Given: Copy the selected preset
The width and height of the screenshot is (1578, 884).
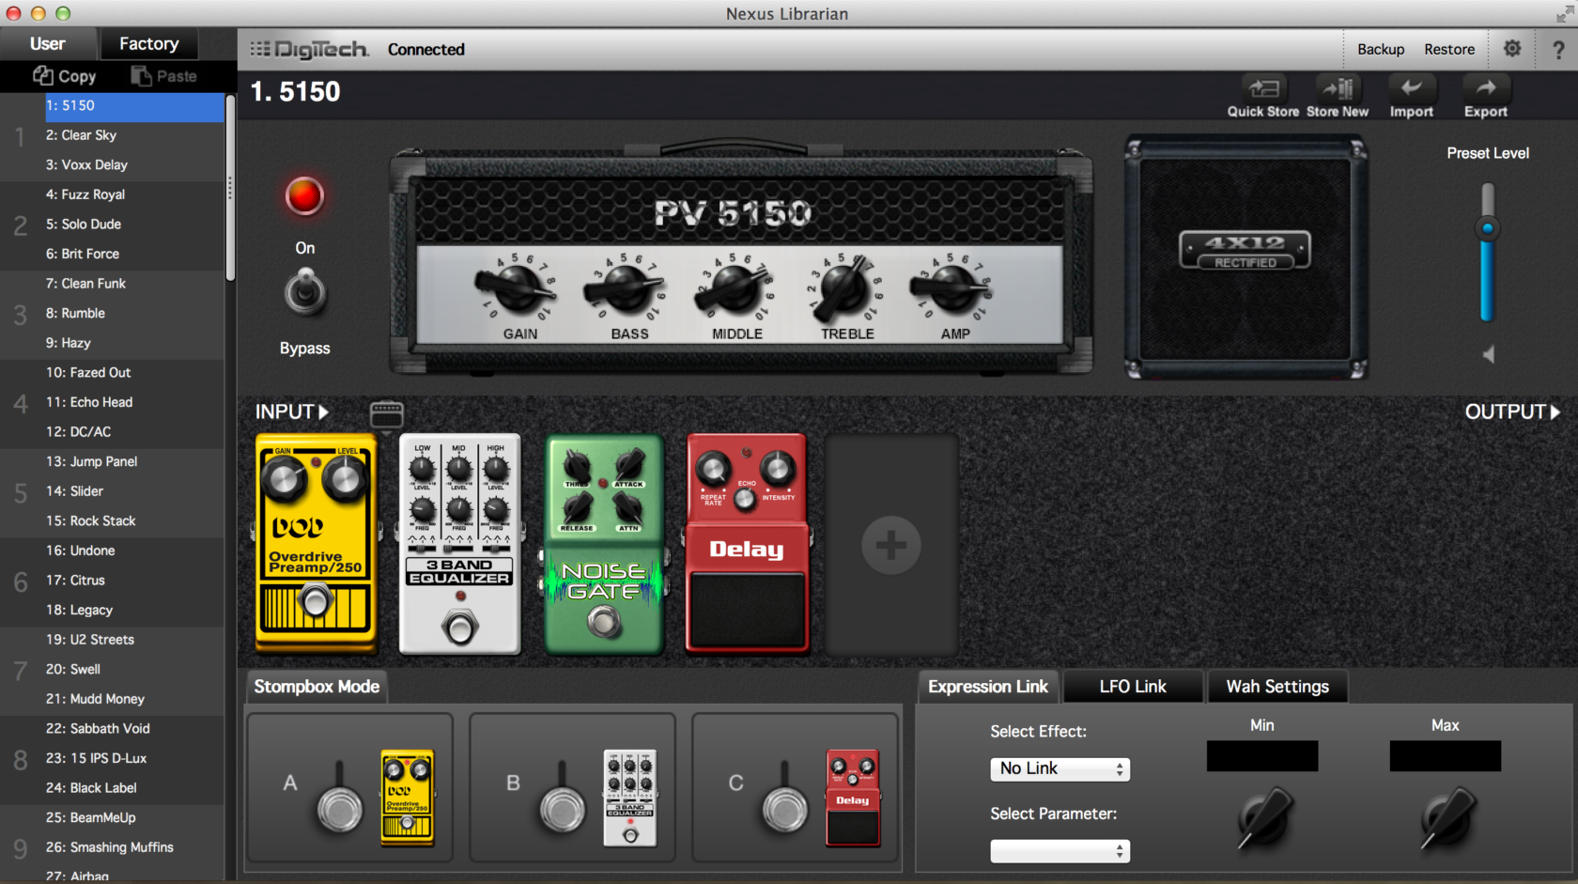Looking at the screenshot, I should 65,76.
